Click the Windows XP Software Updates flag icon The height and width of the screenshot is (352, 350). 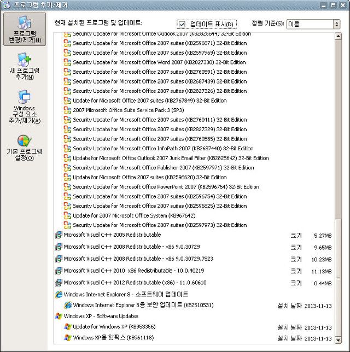coord(59,316)
